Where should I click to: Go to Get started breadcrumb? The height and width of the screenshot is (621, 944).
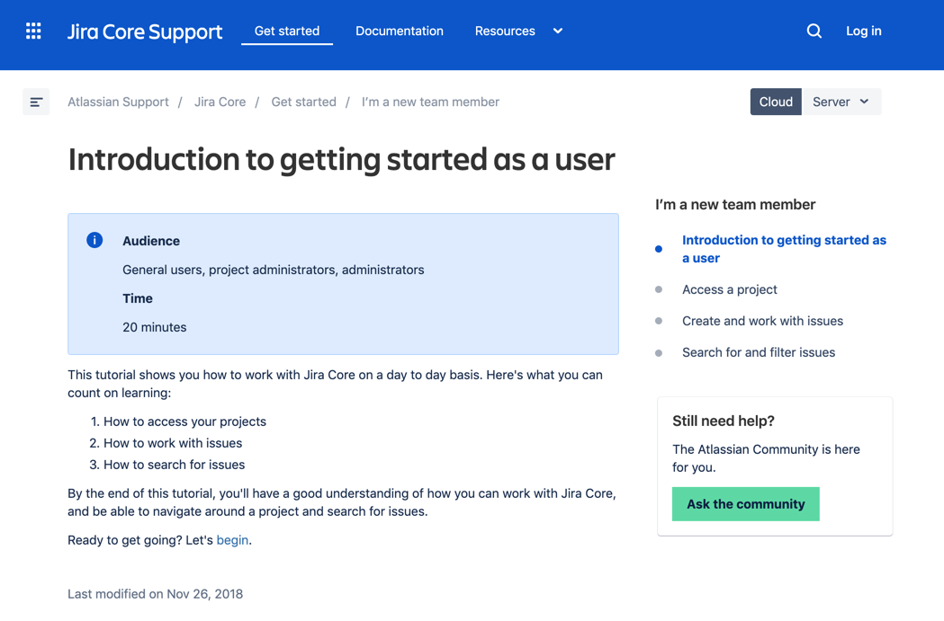pos(303,102)
